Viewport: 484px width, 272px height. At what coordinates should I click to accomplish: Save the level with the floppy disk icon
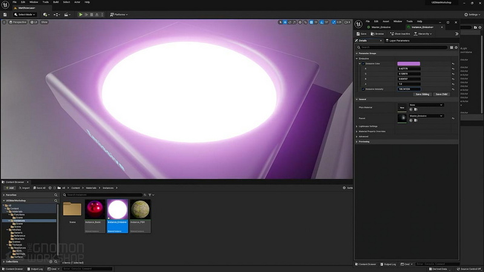click(x=5, y=15)
